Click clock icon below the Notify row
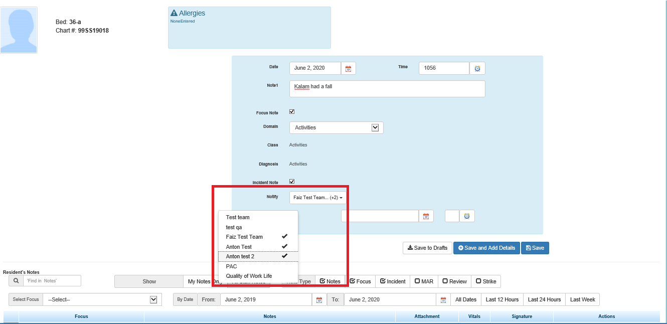This screenshot has width=667, height=324. coord(466,216)
